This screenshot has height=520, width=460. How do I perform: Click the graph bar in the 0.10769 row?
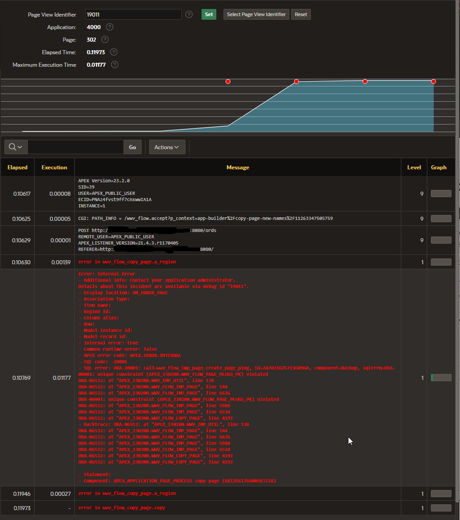pos(441,378)
